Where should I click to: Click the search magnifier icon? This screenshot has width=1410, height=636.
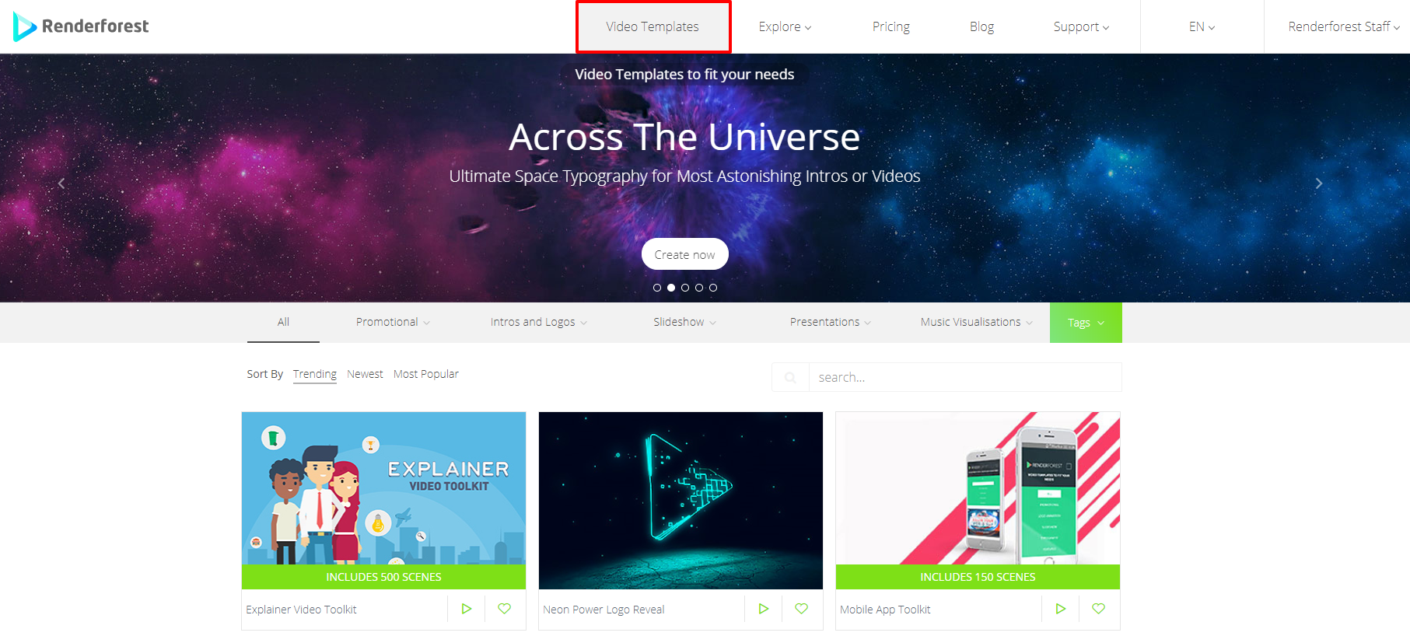pos(790,377)
